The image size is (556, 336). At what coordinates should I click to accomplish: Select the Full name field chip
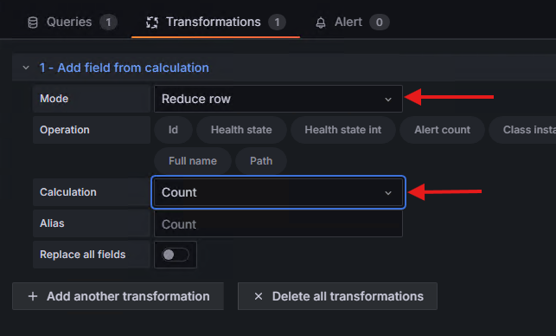click(x=193, y=161)
